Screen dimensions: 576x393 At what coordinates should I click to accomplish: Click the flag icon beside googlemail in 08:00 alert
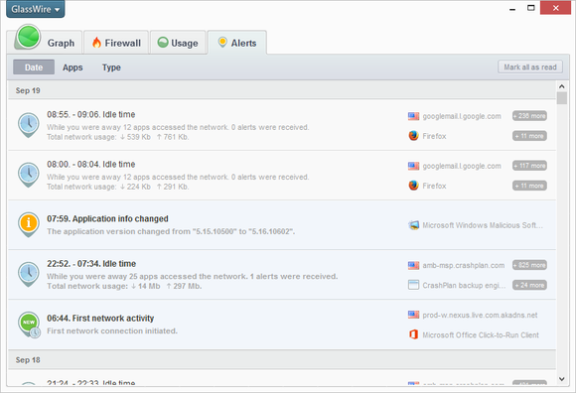[414, 166]
